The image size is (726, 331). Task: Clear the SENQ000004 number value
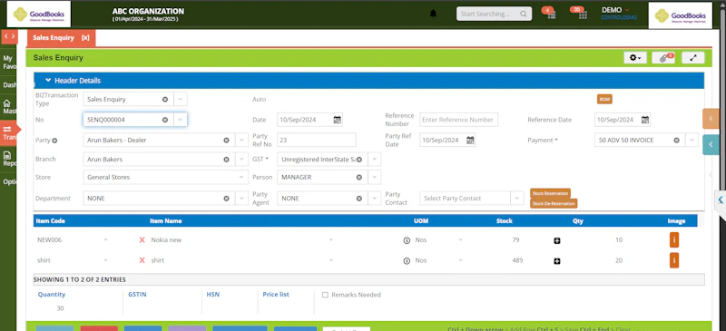[165, 120]
